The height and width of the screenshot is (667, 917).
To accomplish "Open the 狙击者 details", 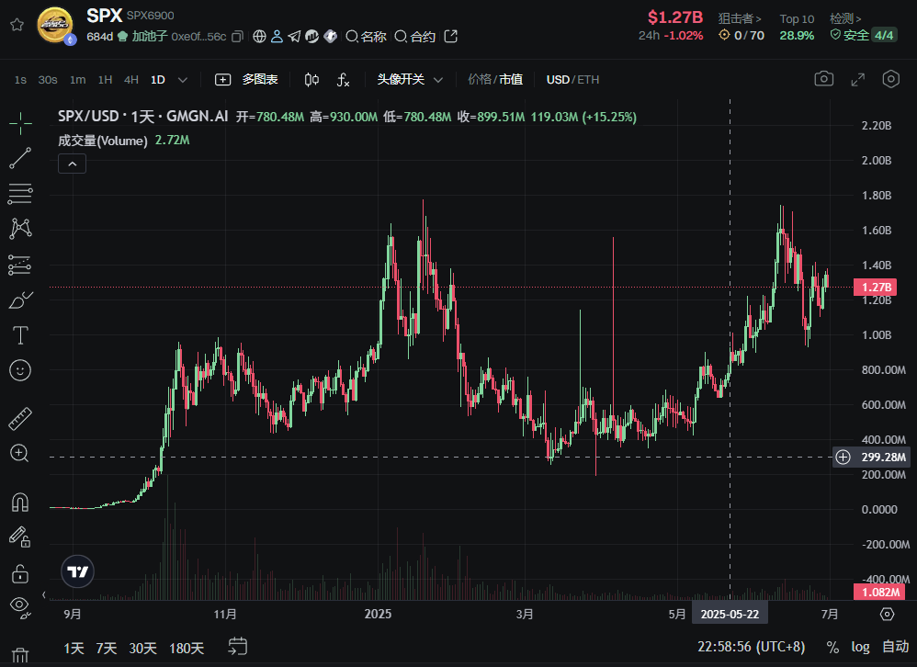I will pos(740,18).
